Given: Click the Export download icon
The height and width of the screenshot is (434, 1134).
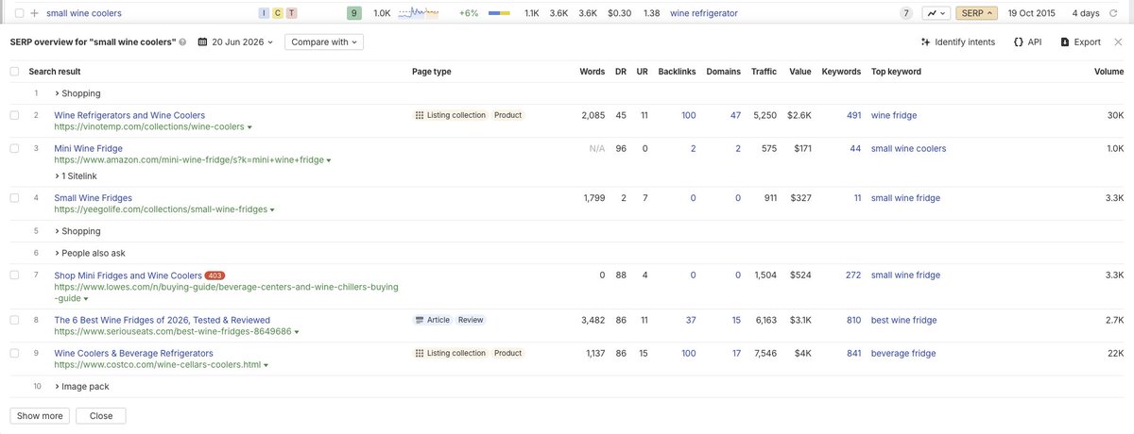Looking at the screenshot, I should tap(1065, 42).
